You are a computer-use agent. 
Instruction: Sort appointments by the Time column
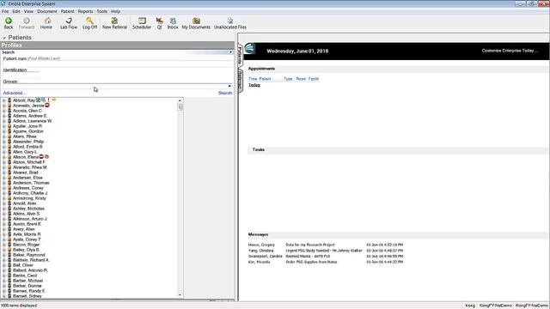253,79
